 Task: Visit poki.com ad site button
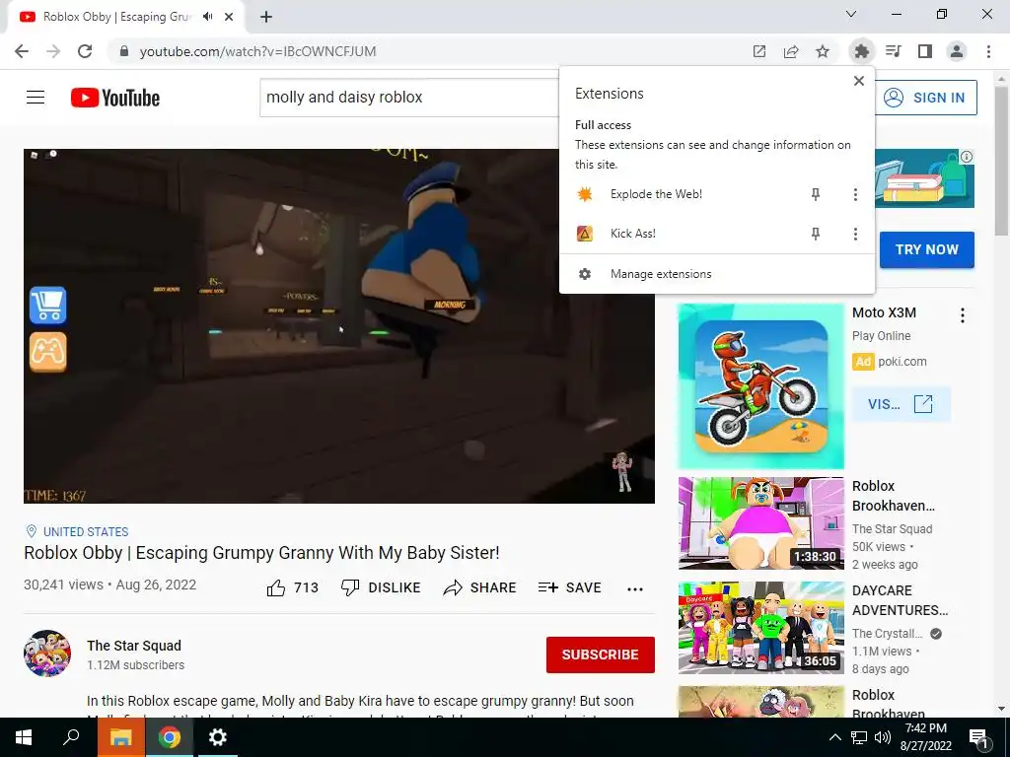tap(901, 404)
